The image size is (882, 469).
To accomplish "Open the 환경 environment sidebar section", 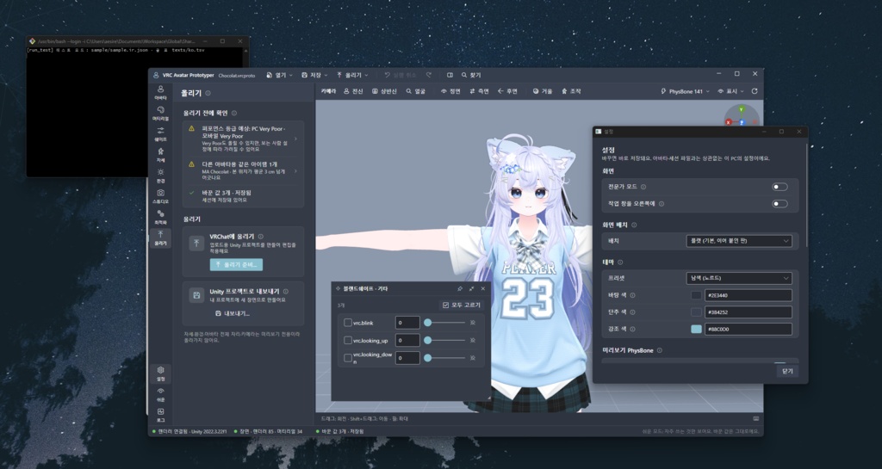I will (x=160, y=176).
